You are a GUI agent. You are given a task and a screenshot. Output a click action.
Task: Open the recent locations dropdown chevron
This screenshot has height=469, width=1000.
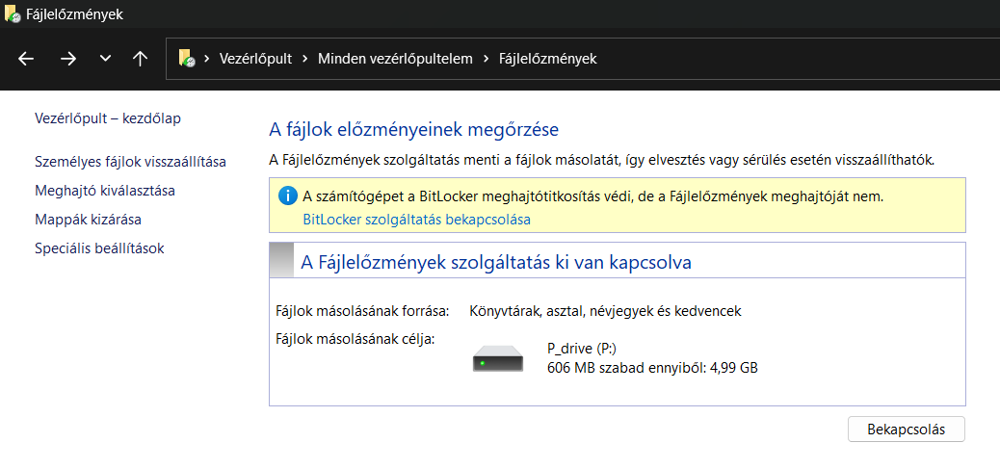(106, 60)
